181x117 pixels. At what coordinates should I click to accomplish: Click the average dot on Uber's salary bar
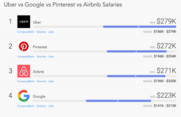coord(138,27)
